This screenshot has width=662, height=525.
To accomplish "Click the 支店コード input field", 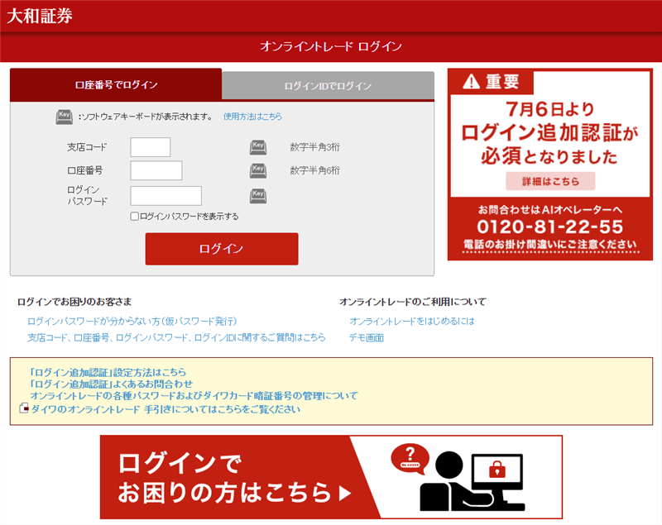I will click(151, 147).
